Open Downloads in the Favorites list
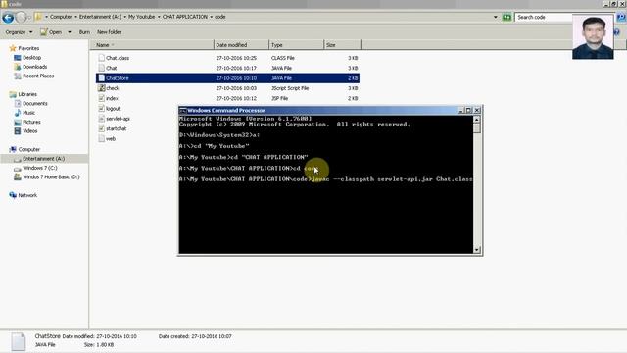 tap(35, 67)
